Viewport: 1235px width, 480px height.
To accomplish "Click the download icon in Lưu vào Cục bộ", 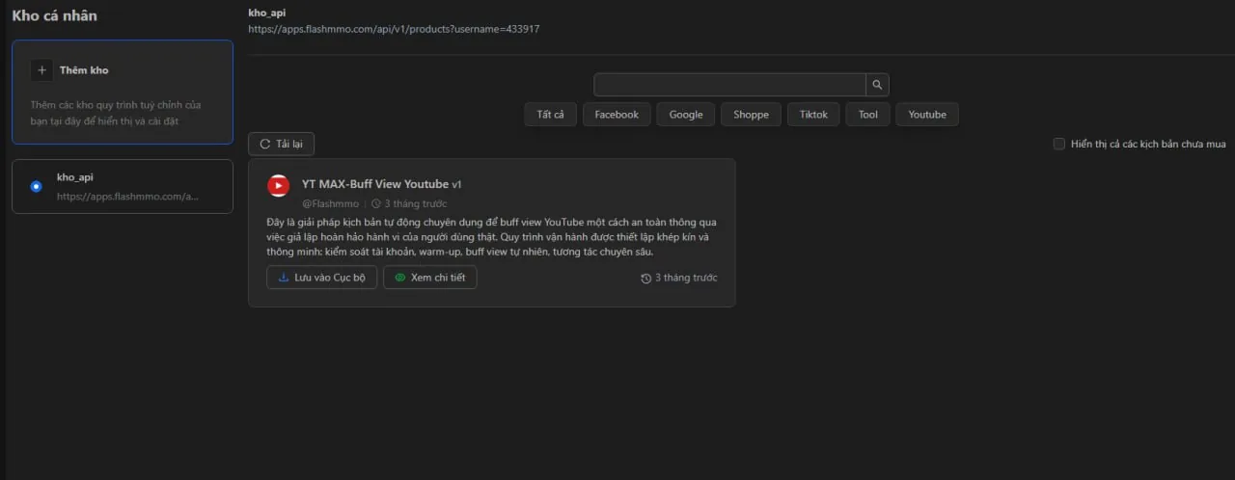I will click(x=283, y=278).
